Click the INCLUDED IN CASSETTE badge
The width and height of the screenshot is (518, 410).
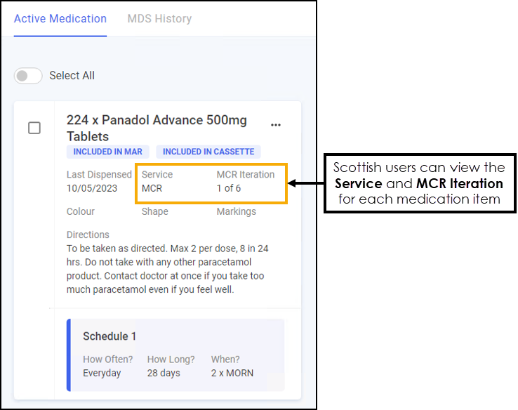click(x=208, y=152)
